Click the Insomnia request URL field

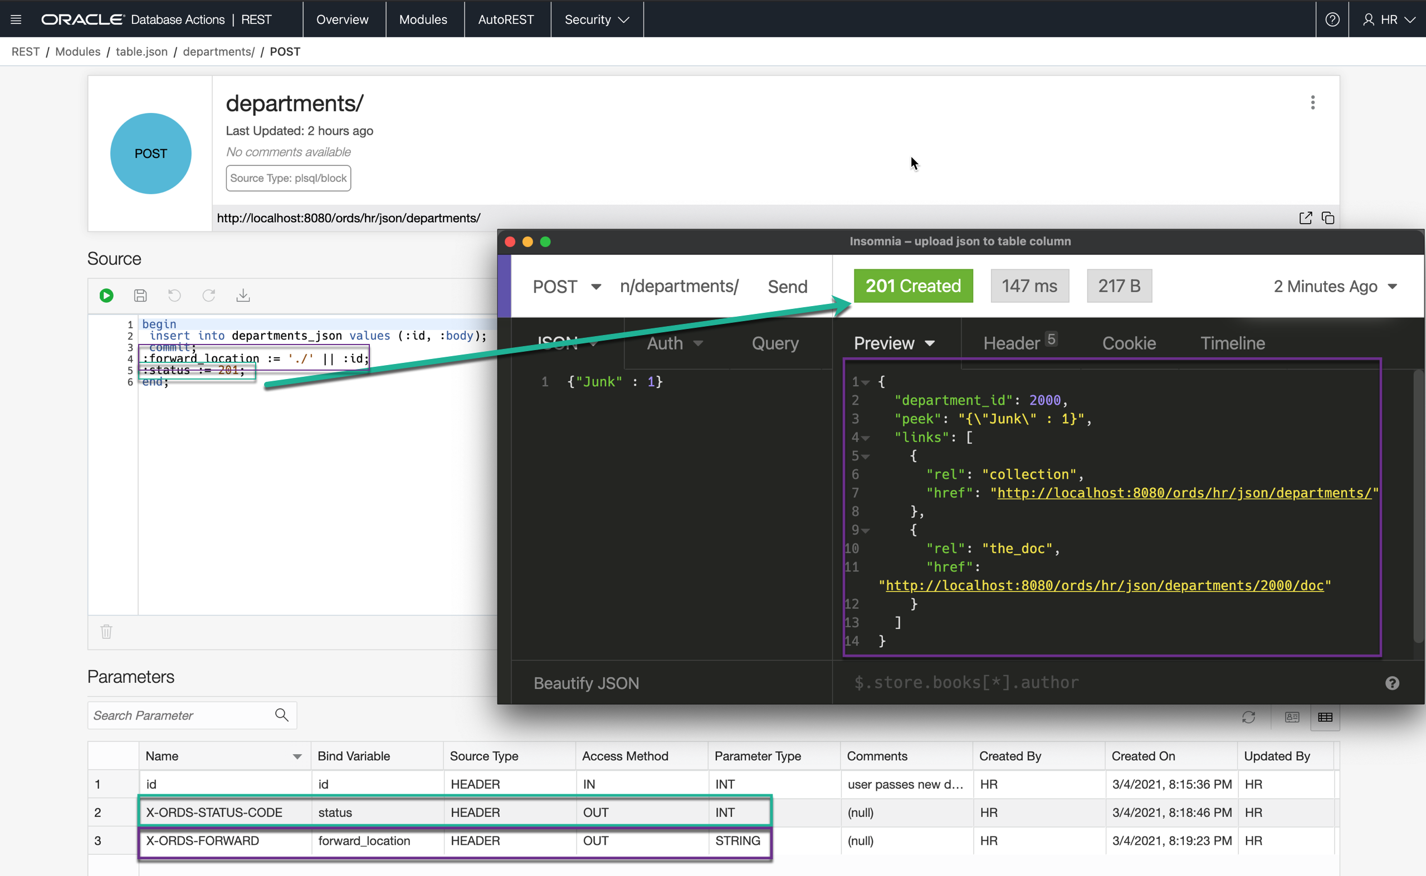pos(679,286)
